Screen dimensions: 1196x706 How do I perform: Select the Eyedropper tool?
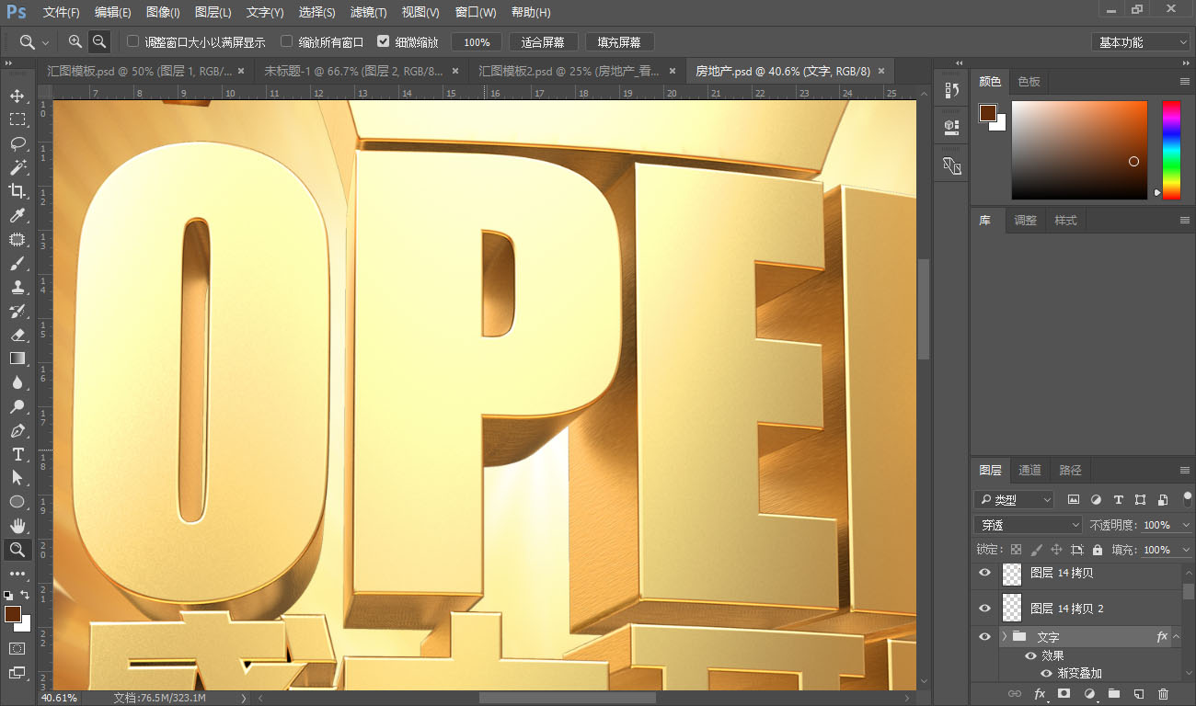pyautogui.click(x=17, y=215)
